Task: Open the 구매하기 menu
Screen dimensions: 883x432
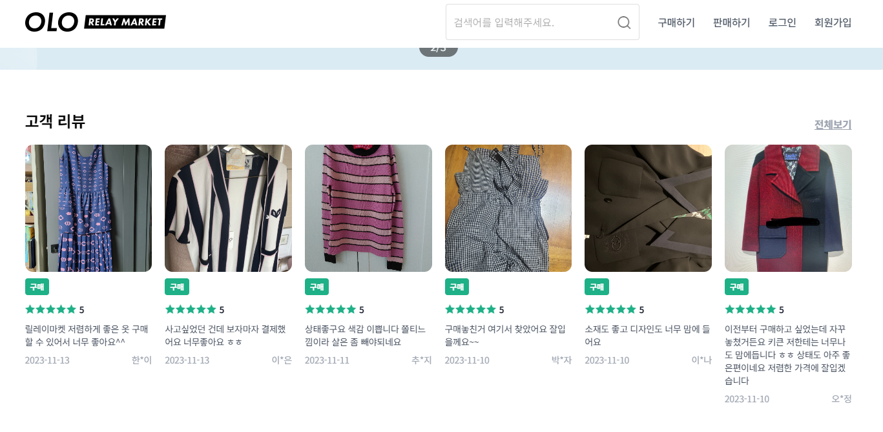Action: (676, 23)
